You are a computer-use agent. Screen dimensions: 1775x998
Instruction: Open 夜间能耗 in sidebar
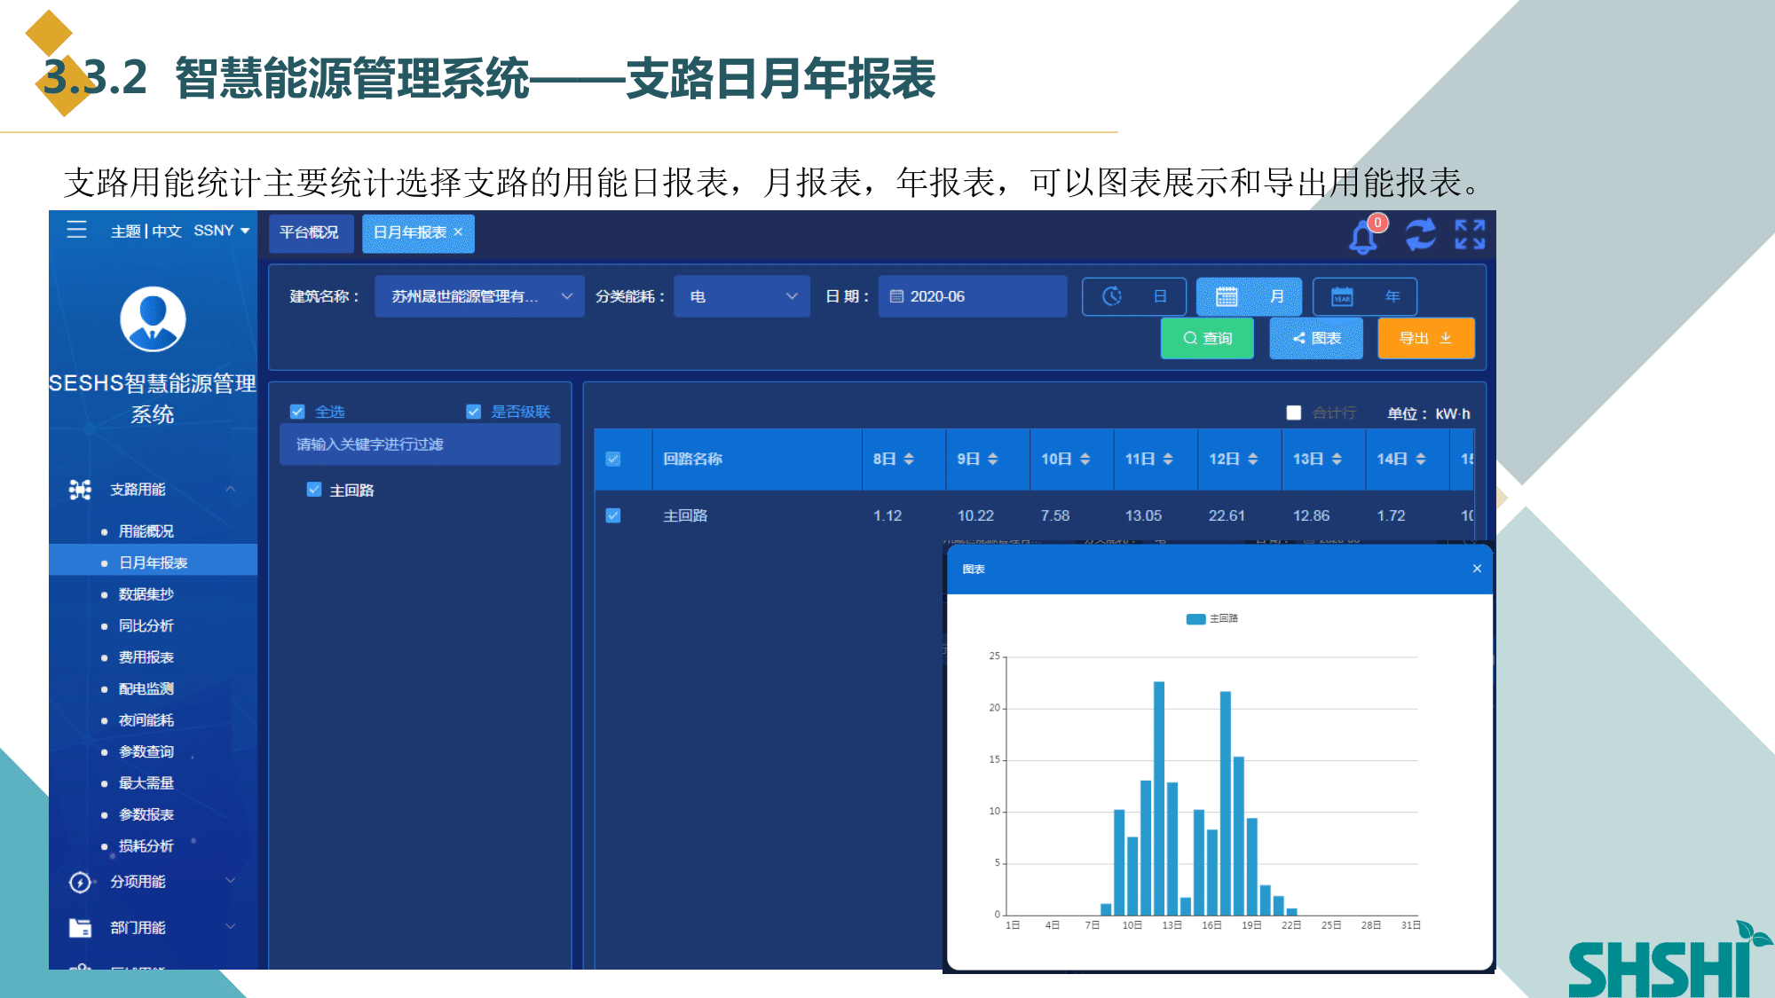point(146,720)
